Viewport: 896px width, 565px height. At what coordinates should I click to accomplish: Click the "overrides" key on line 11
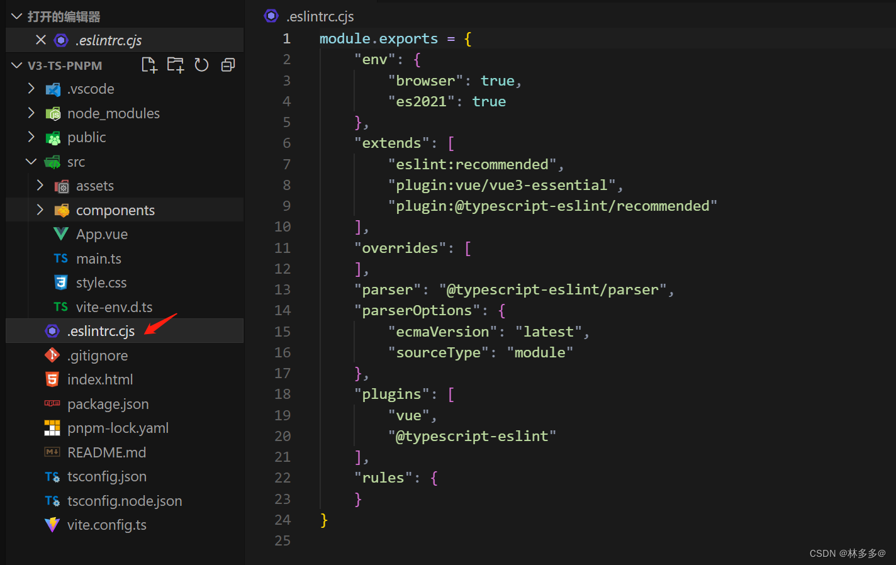tap(400, 248)
